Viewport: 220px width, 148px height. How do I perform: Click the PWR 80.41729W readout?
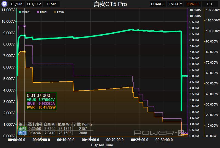coord(41,107)
